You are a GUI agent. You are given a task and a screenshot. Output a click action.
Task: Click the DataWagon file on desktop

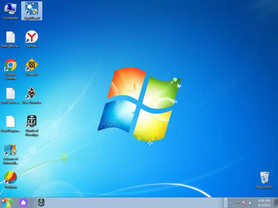(11, 124)
